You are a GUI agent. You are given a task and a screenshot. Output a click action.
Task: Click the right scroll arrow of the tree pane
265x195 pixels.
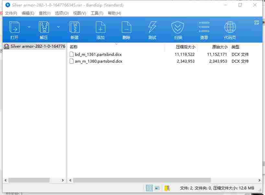click(x=63, y=180)
